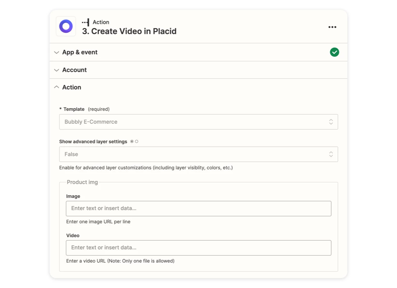397x288 pixels.
Task: Click the action step type icon
Action: click(x=86, y=22)
